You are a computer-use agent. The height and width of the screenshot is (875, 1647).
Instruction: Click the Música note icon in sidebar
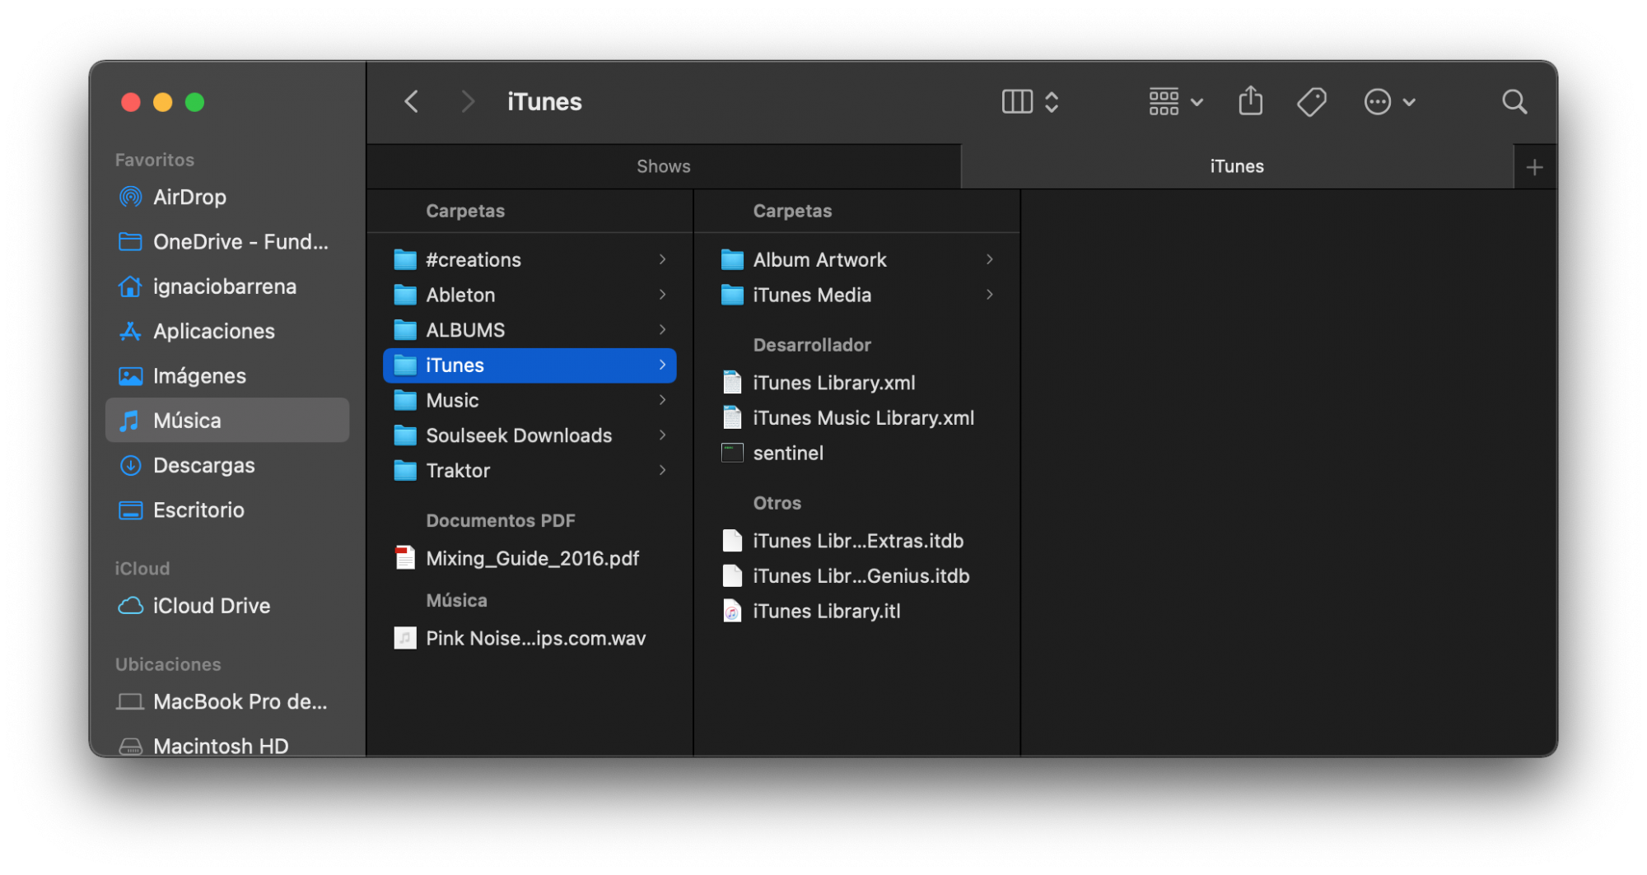click(x=129, y=421)
